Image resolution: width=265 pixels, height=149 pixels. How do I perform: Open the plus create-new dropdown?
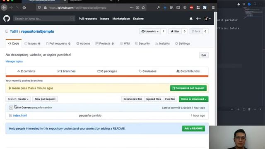(198, 19)
